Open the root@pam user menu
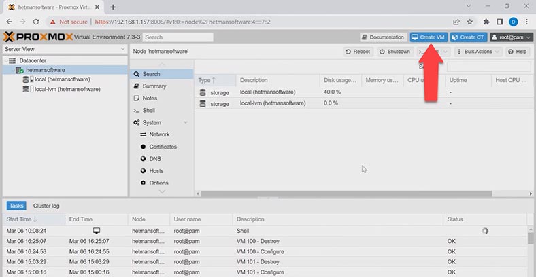 click(x=512, y=37)
